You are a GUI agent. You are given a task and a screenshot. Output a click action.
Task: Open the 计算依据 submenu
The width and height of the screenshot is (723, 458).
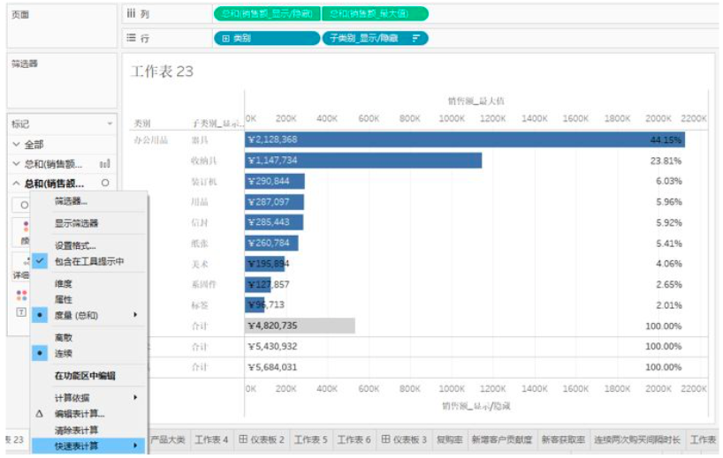coord(89,397)
